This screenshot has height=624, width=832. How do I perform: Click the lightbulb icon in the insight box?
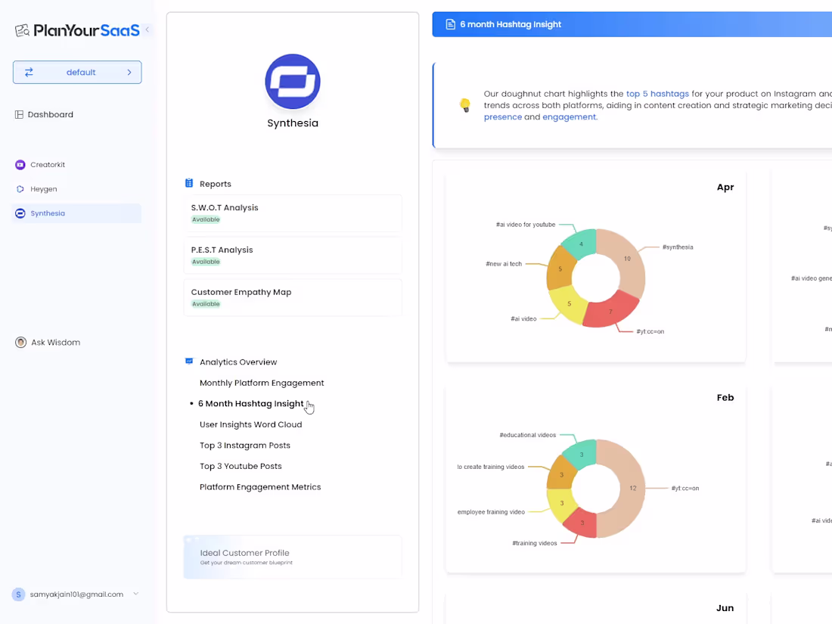[x=464, y=105]
